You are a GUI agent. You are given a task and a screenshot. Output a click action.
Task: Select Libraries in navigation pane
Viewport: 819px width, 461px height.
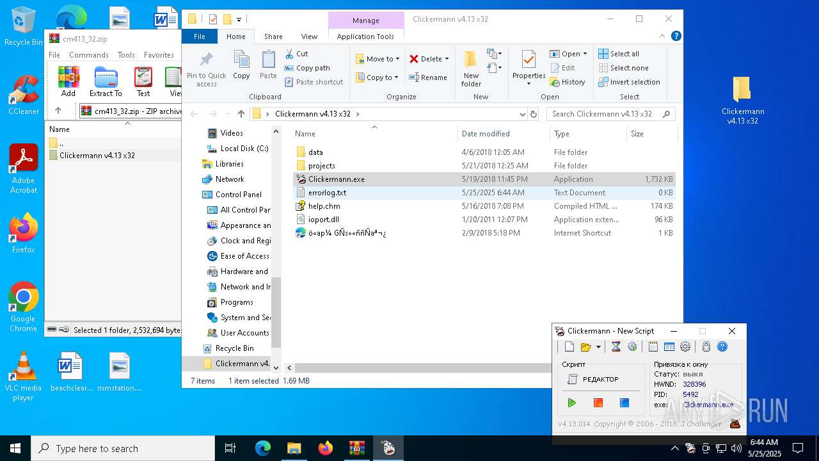(x=224, y=164)
